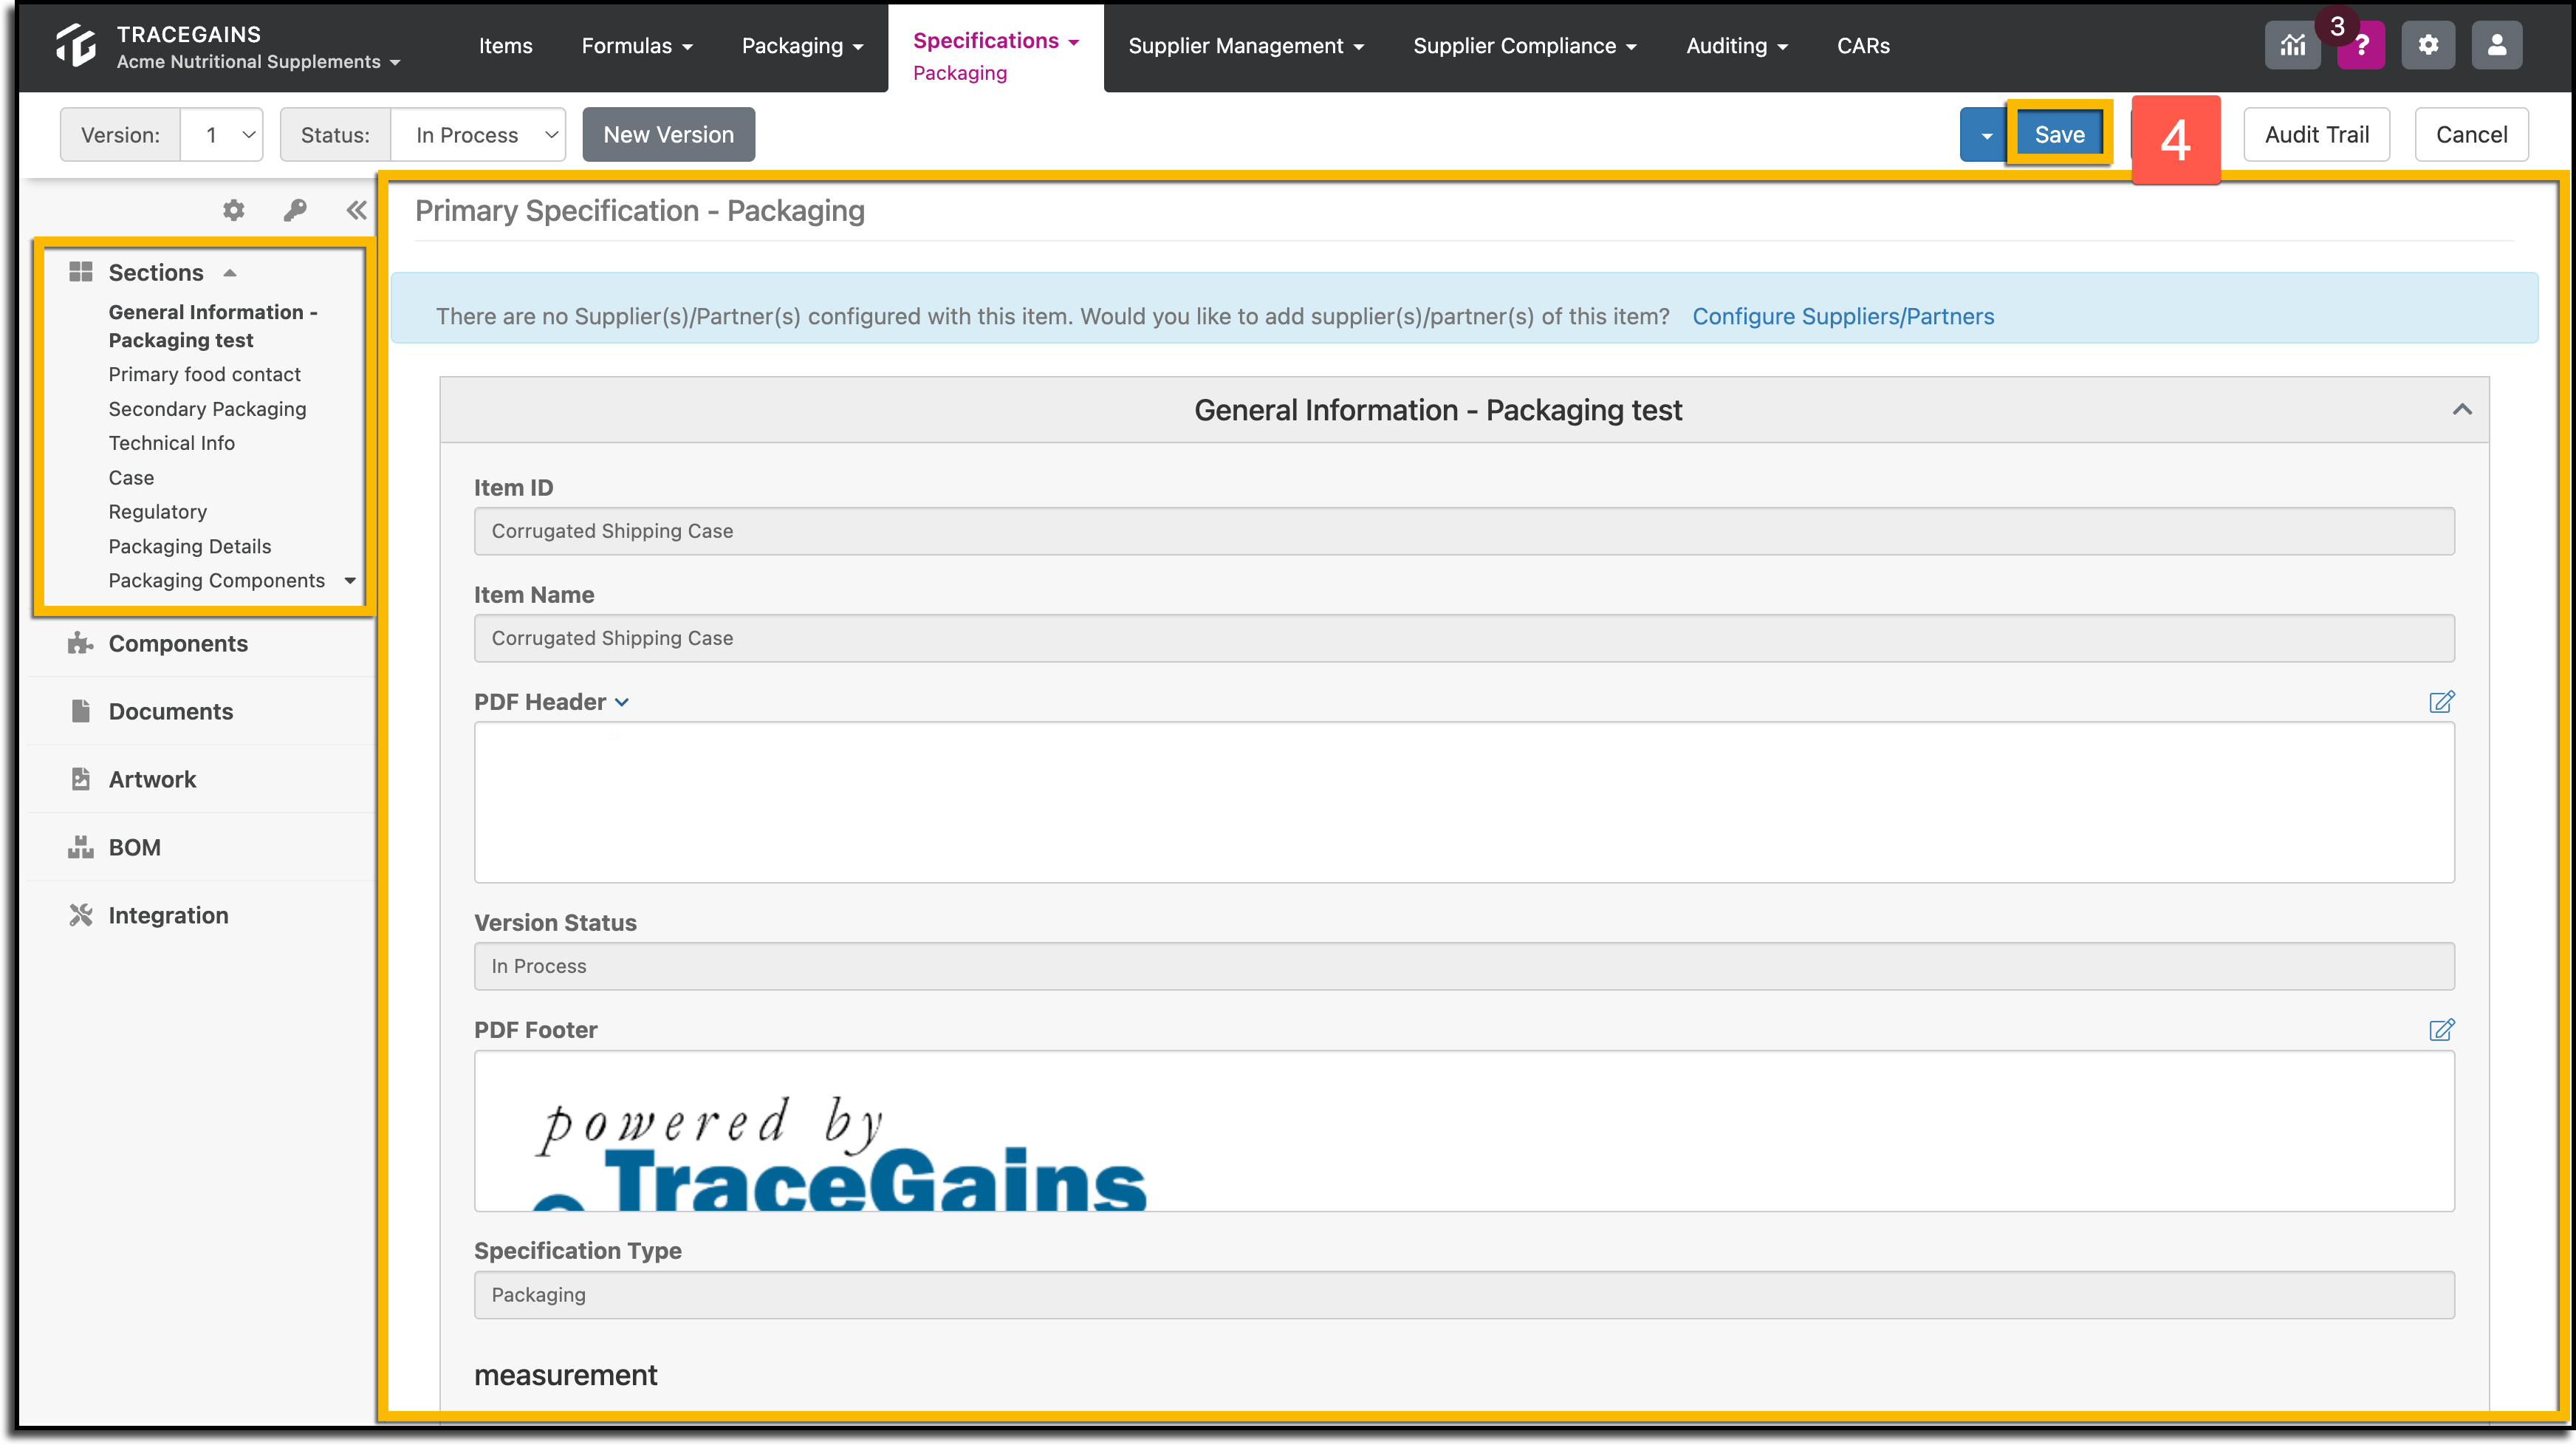
Task: Edit the PDF Header content
Action: 2441,702
